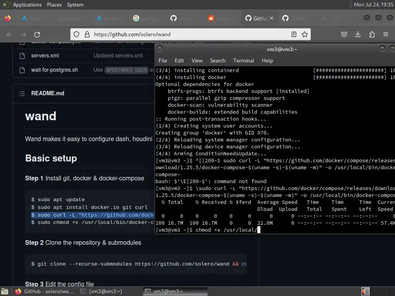The image size is (395, 296).
Task: Switch to active vm3@vm3:~ taskbar entry
Action: (176, 291)
